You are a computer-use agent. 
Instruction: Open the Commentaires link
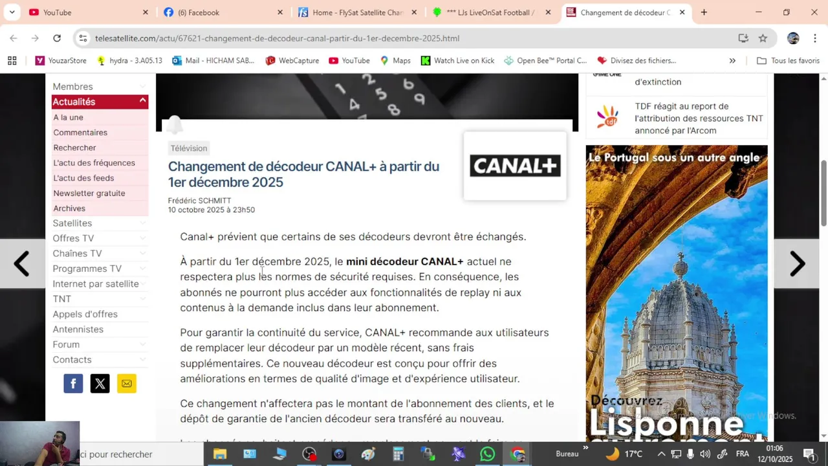(x=80, y=133)
